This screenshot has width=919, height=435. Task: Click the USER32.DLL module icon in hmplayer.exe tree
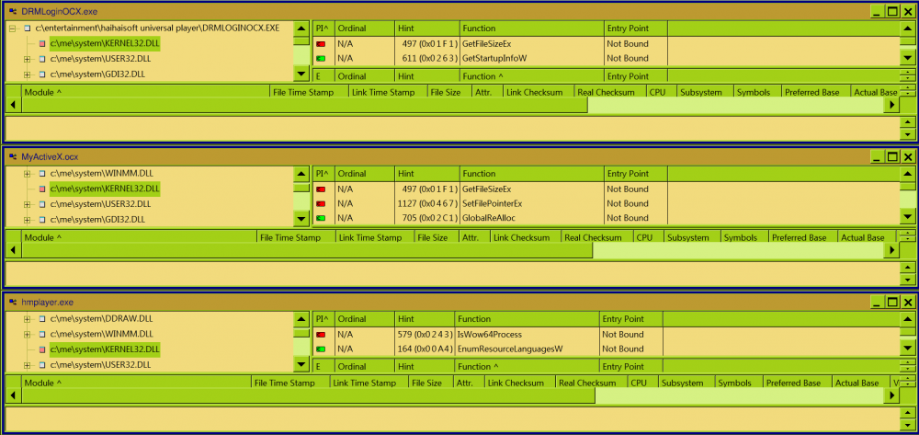click(x=41, y=365)
